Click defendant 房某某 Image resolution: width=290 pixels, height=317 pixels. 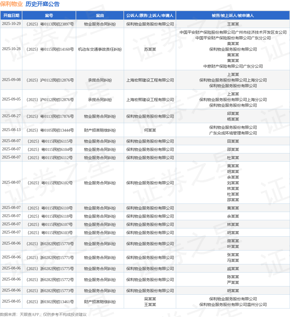coord(233,241)
